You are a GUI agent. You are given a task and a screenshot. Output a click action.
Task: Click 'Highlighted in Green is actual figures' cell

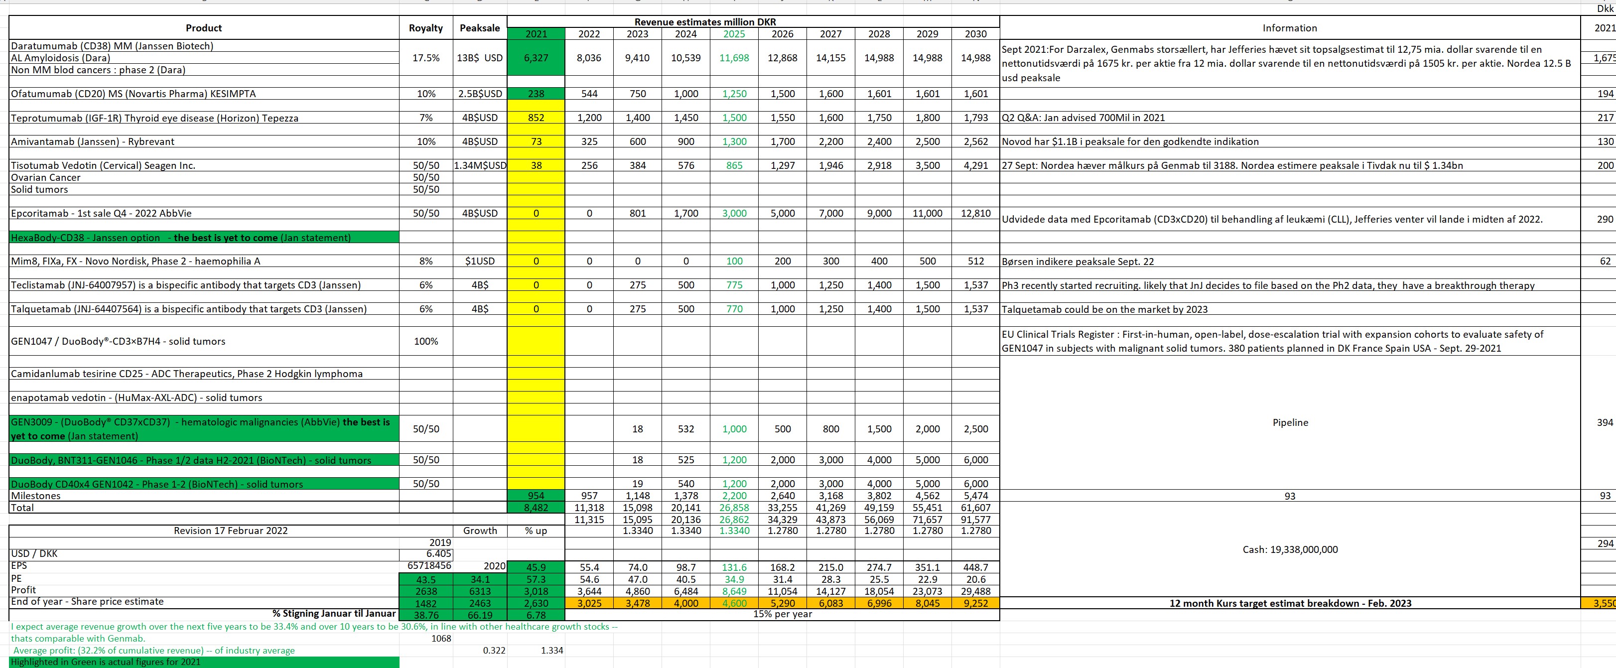204,662
